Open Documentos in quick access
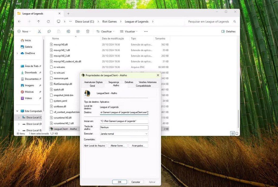This screenshot has height=187, width=278. coord(30,79)
